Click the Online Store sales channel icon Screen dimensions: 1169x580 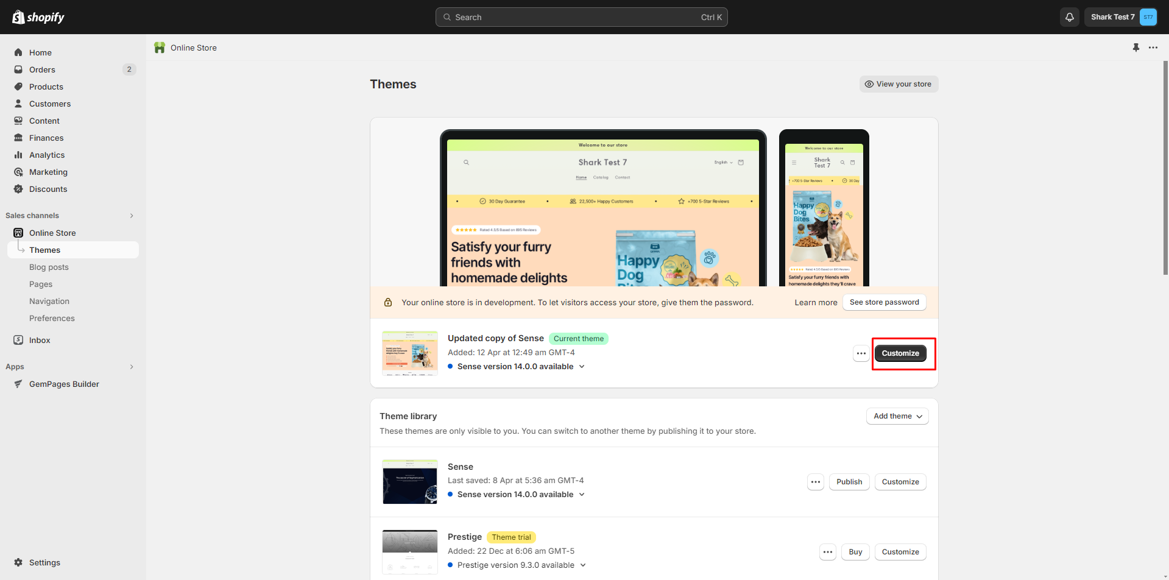click(18, 232)
